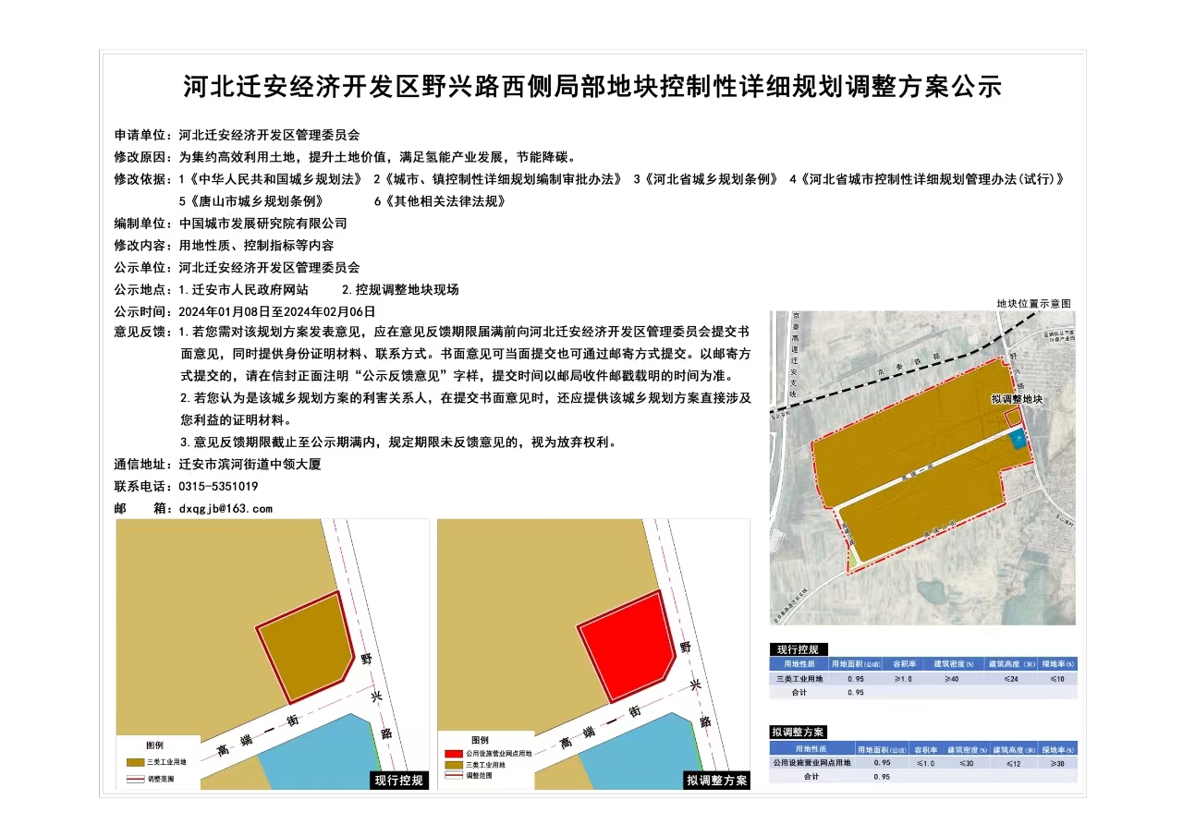Click the 公示时间 date range

277,311
